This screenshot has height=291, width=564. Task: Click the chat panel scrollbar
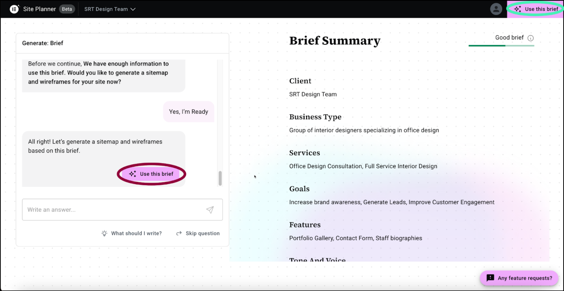[x=220, y=178]
